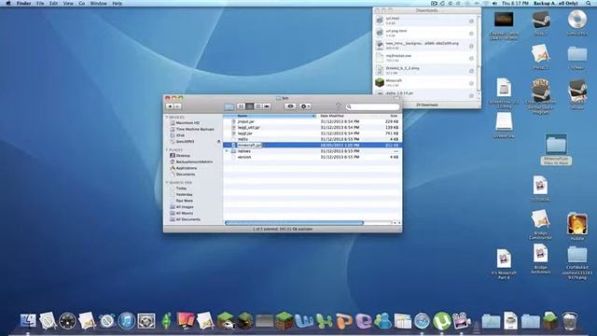Collapse the Search For sidebar section

[x=167, y=183]
